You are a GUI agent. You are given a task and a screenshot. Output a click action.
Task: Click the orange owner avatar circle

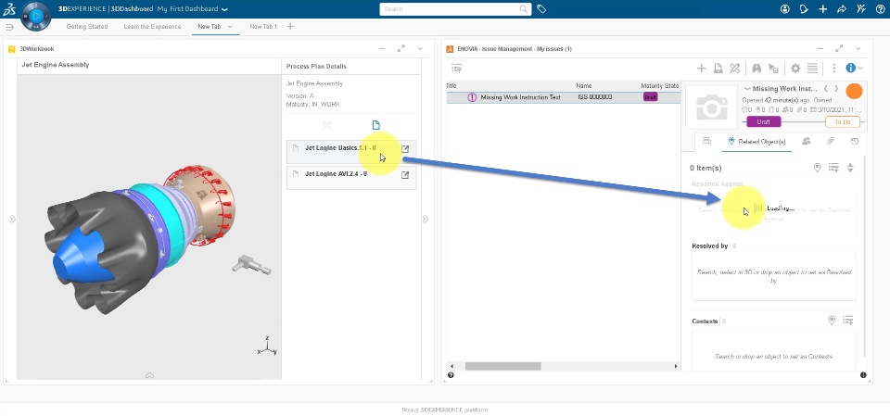(x=854, y=91)
